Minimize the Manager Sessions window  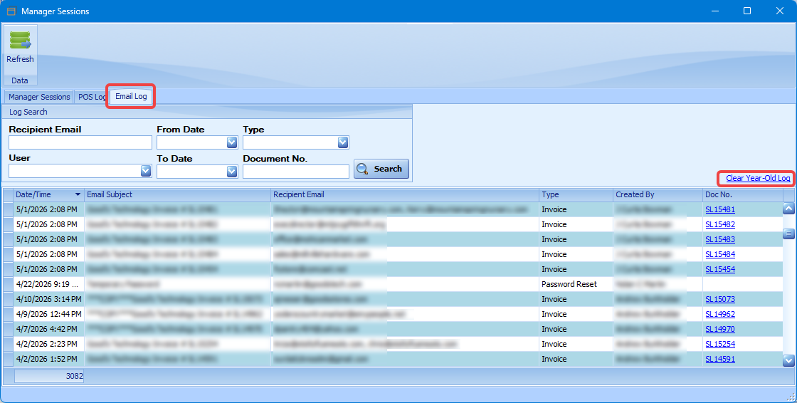(x=714, y=11)
